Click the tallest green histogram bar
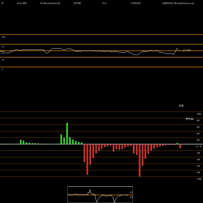This screenshot has width=203, height=203. tap(67, 134)
